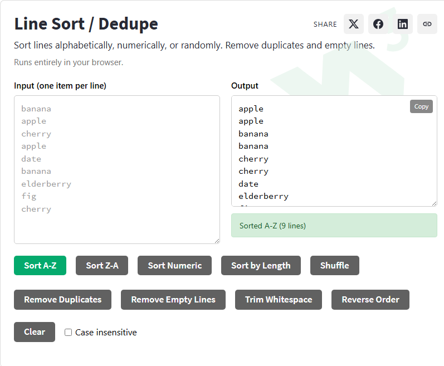Click the 'Line Sort / Dedupe' heading
444x366 pixels.
[x=86, y=24]
